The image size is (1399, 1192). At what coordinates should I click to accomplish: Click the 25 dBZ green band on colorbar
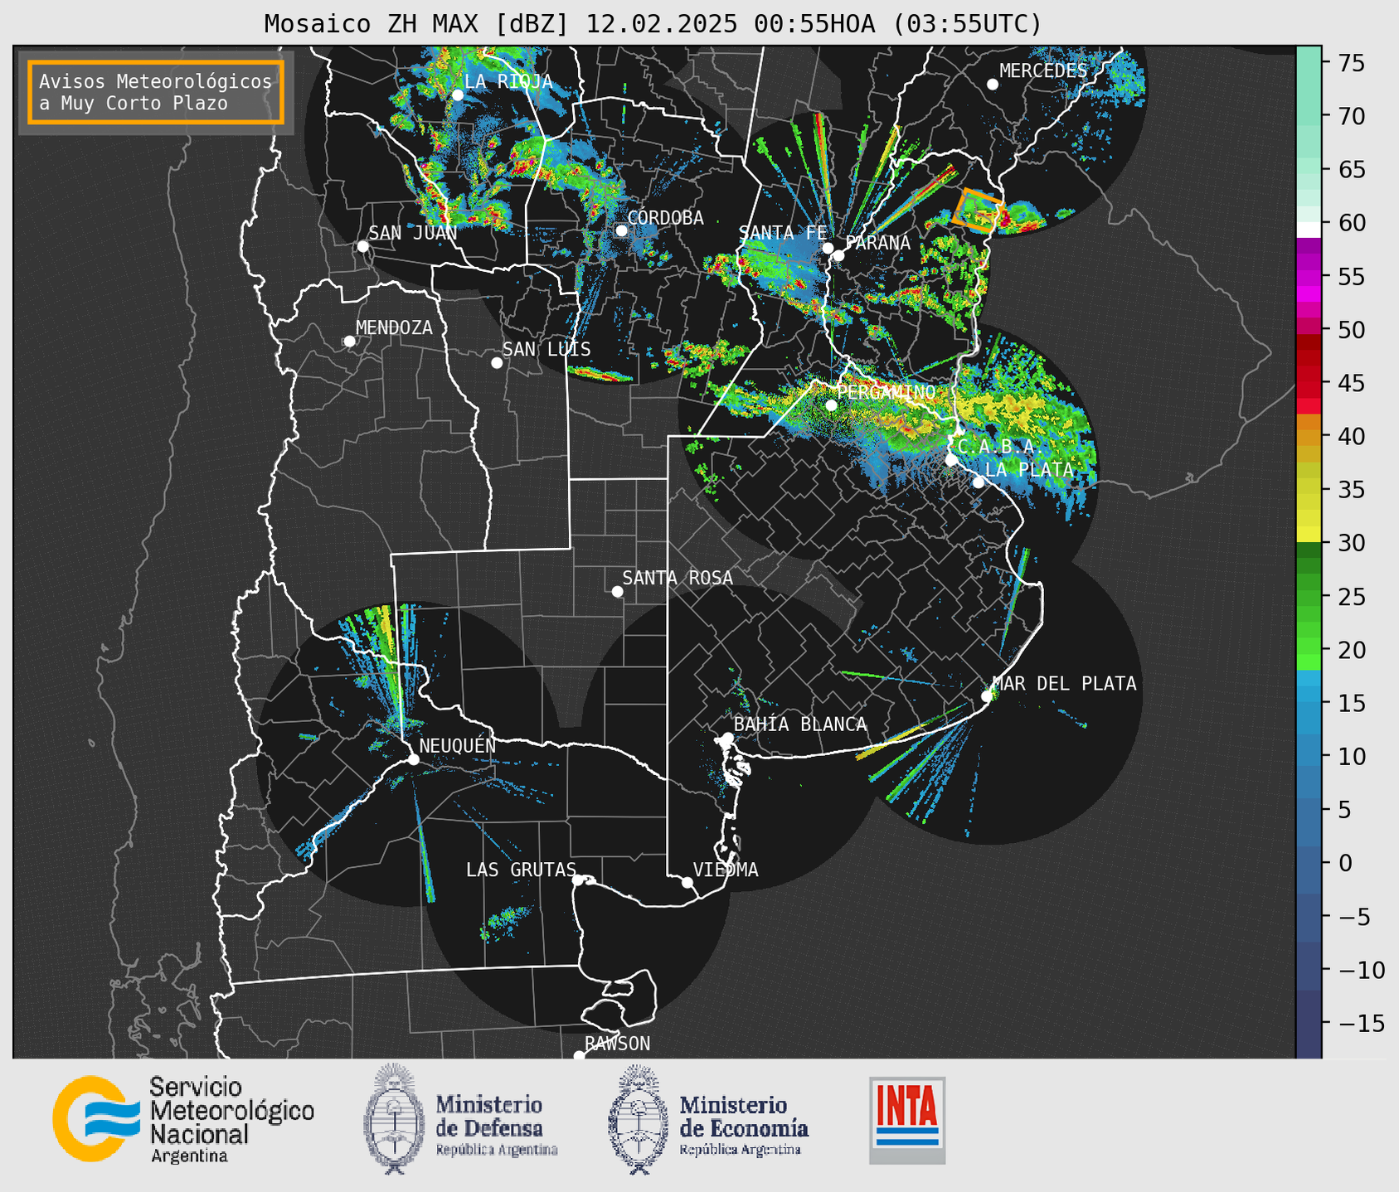coord(1309,596)
